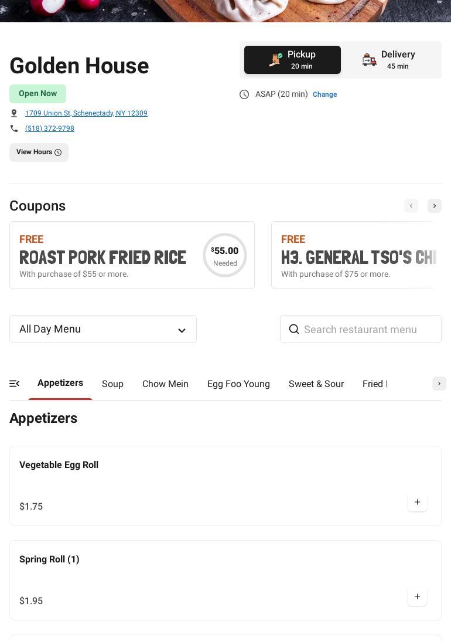The height and width of the screenshot is (641, 451).
Task: Open the Soup tab
Action: pos(112,384)
